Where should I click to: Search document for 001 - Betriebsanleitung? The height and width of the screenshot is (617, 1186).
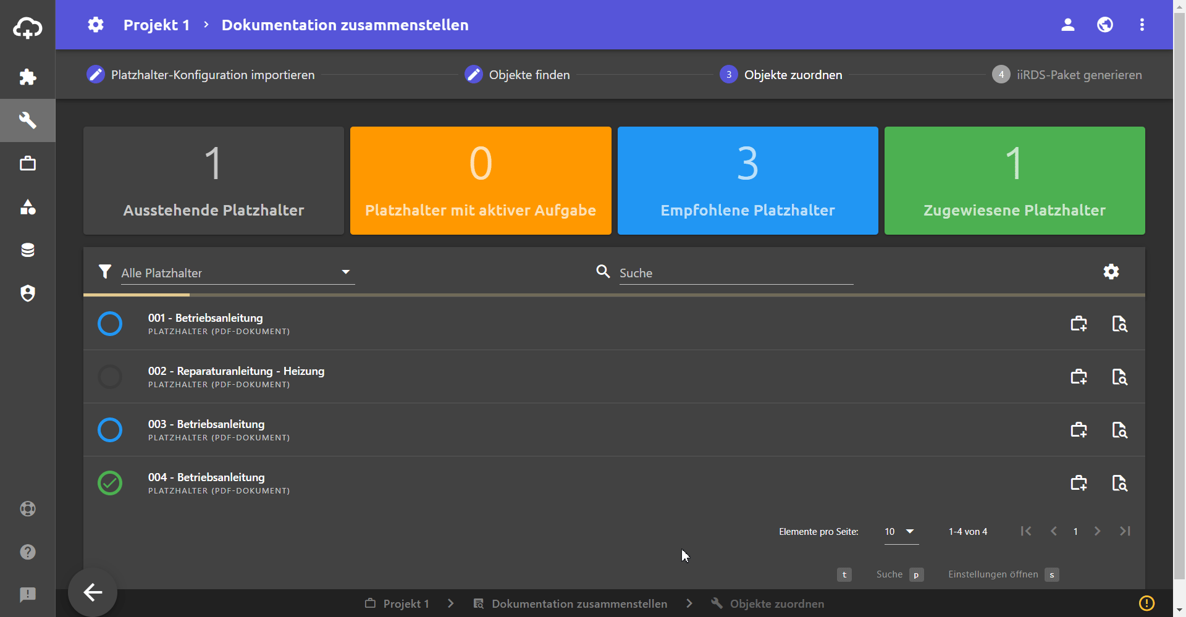pyautogui.click(x=1120, y=324)
